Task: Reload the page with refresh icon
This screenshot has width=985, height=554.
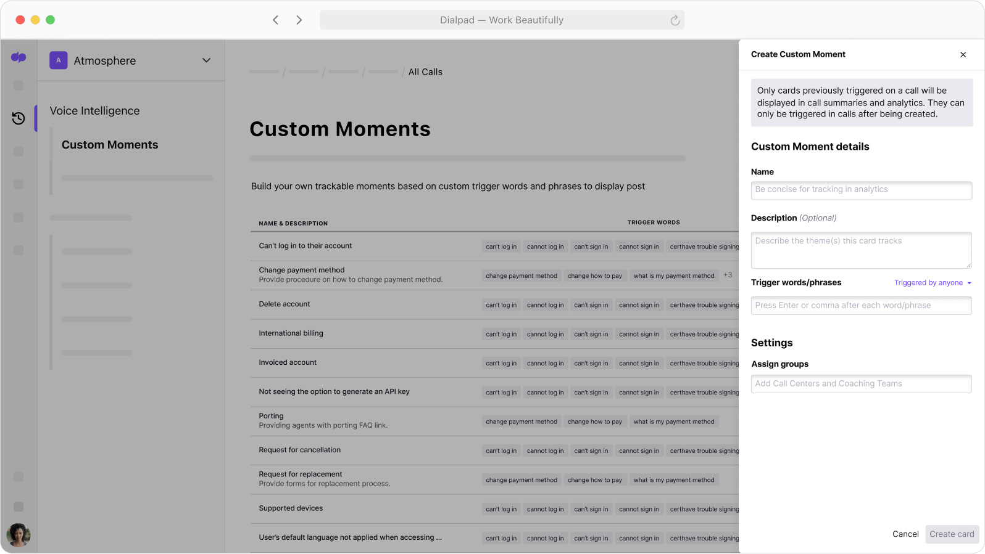Action: coord(675,20)
